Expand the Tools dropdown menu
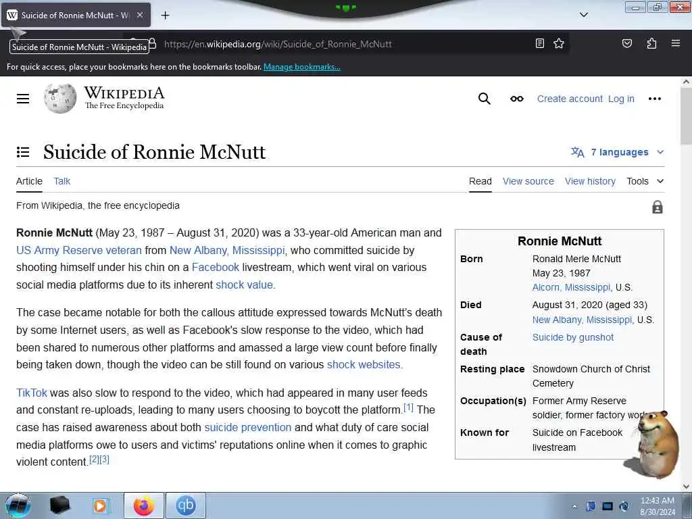The width and height of the screenshot is (692, 519). tap(645, 181)
